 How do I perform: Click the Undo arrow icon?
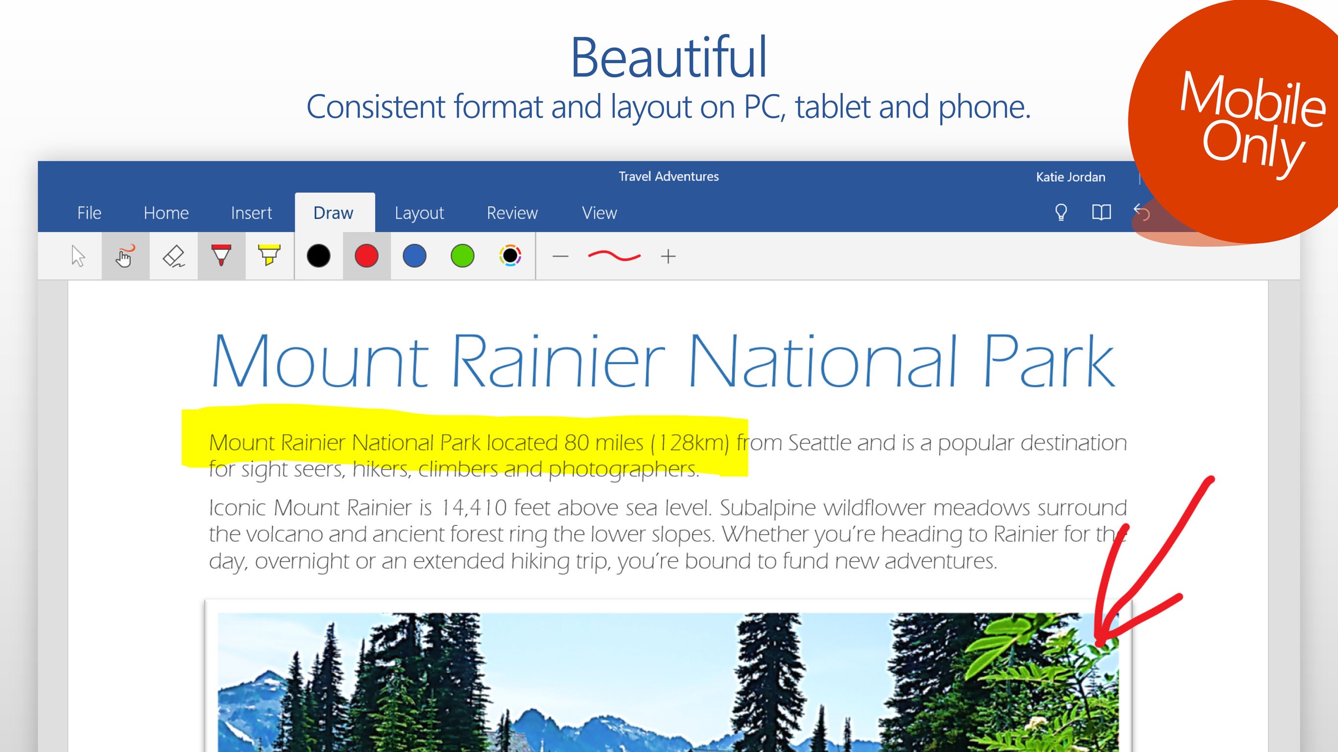[x=1141, y=212]
